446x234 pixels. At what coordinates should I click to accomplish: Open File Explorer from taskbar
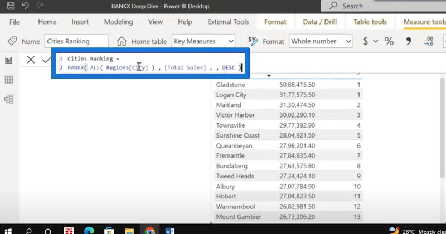click(129, 231)
